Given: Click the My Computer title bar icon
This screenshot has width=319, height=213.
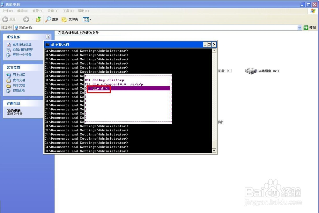Looking at the screenshot, I should pos(3,4).
